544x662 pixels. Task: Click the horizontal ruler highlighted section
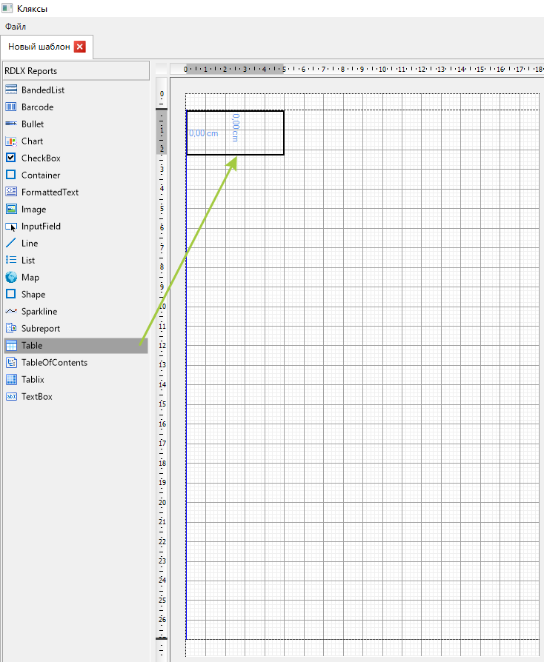[x=234, y=69]
